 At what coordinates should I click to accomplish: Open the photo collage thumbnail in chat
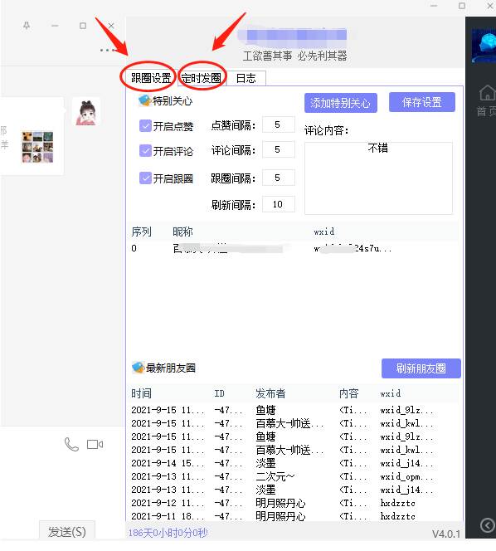tap(37, 147)
